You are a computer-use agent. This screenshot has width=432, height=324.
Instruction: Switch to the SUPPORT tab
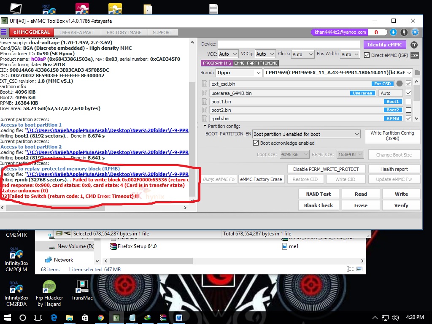[162, 32]
